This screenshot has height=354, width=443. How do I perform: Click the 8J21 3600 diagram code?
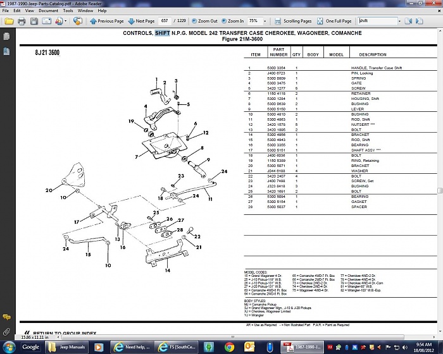(x=47, y=52)
